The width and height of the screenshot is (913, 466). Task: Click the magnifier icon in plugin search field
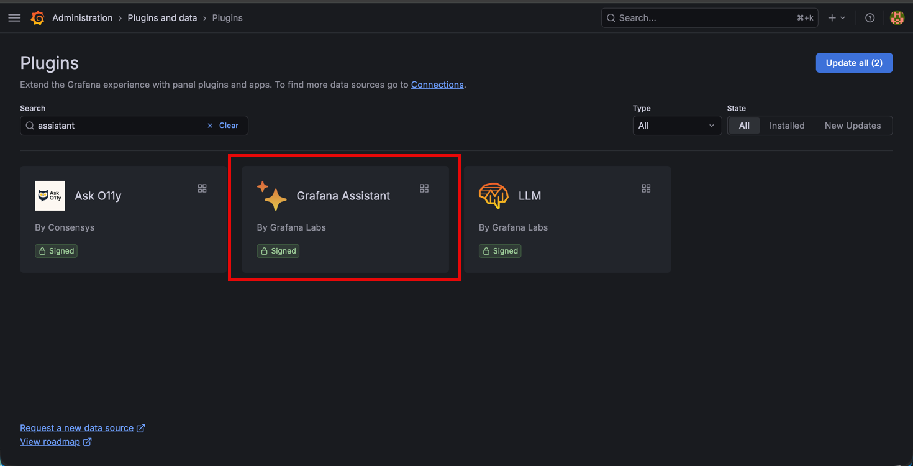[x=30, y=126]
